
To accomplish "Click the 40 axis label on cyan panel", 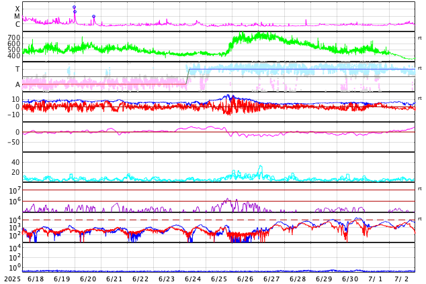I will pos(15,162).
